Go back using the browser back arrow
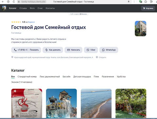The height and width of the screenshot is (119, 157). point(3,2)
